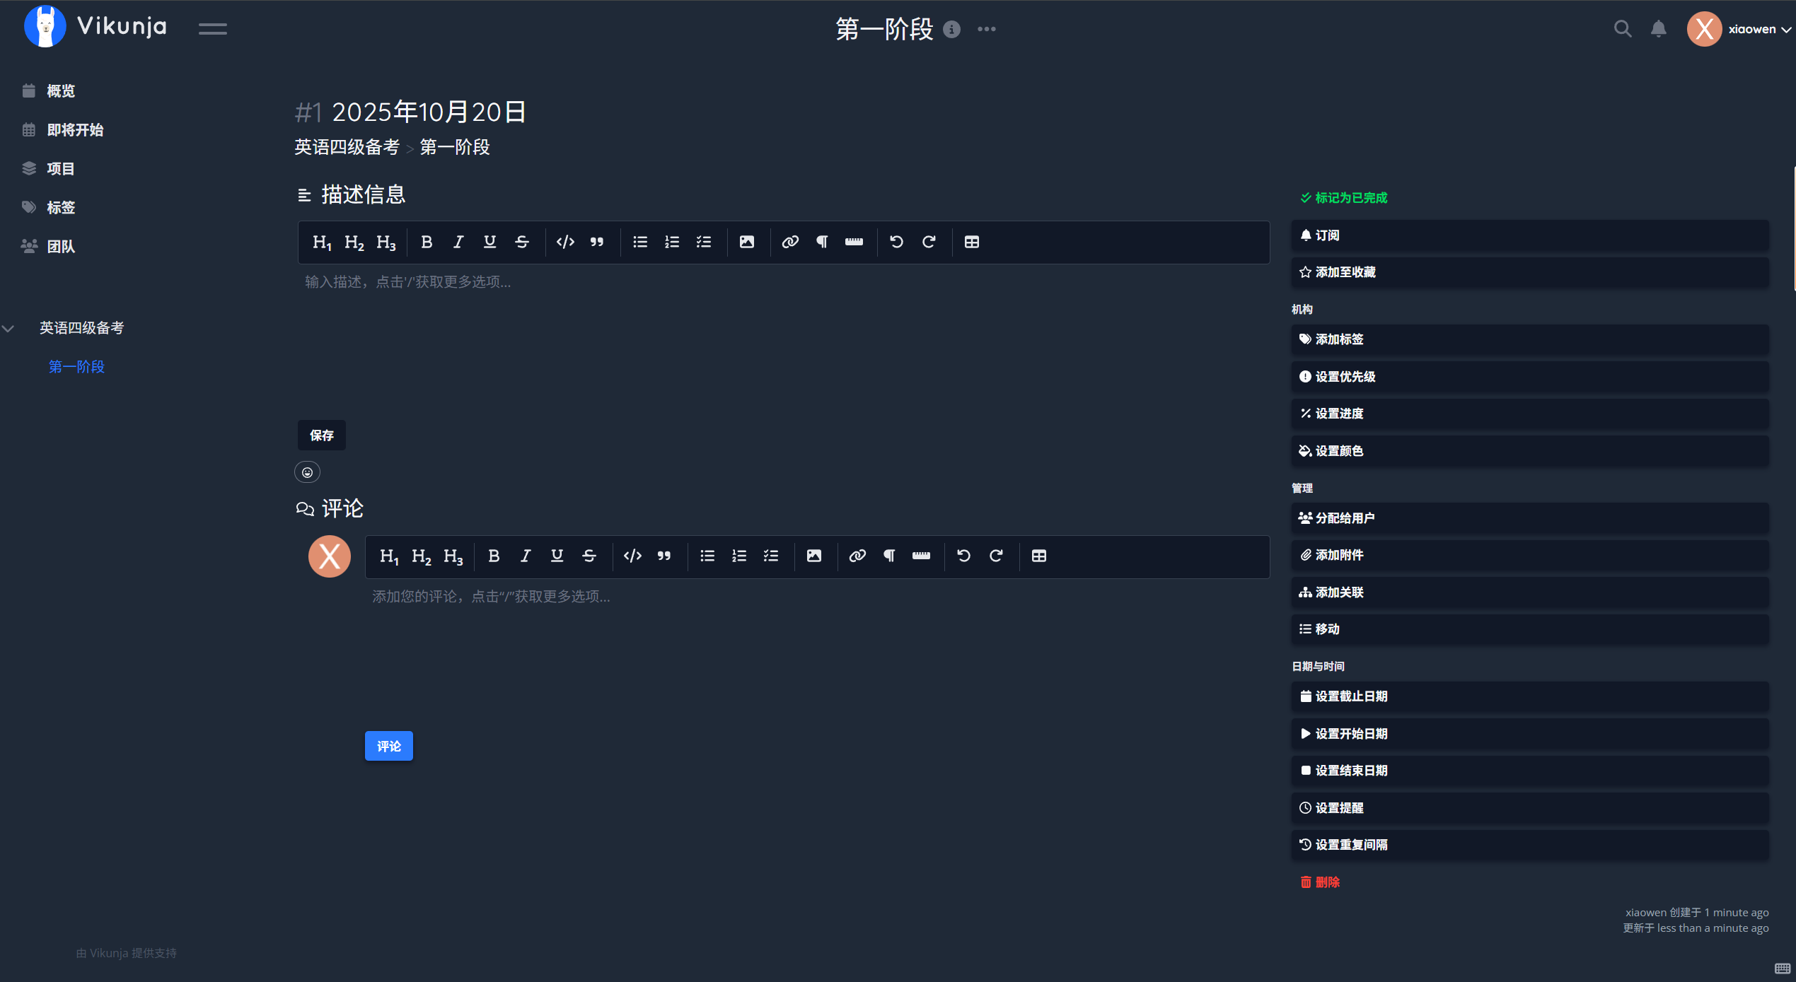Open the 第一阶段 three-dots menu

[986, 29]
